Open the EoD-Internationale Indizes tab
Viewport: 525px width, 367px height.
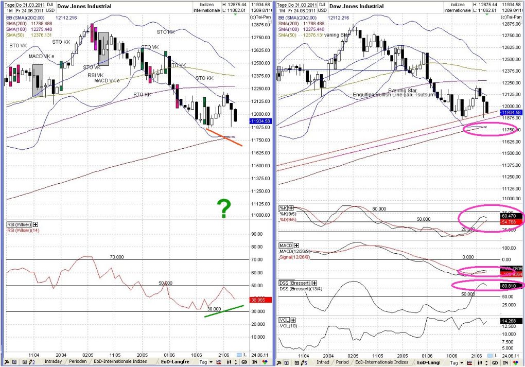point(120,362)
